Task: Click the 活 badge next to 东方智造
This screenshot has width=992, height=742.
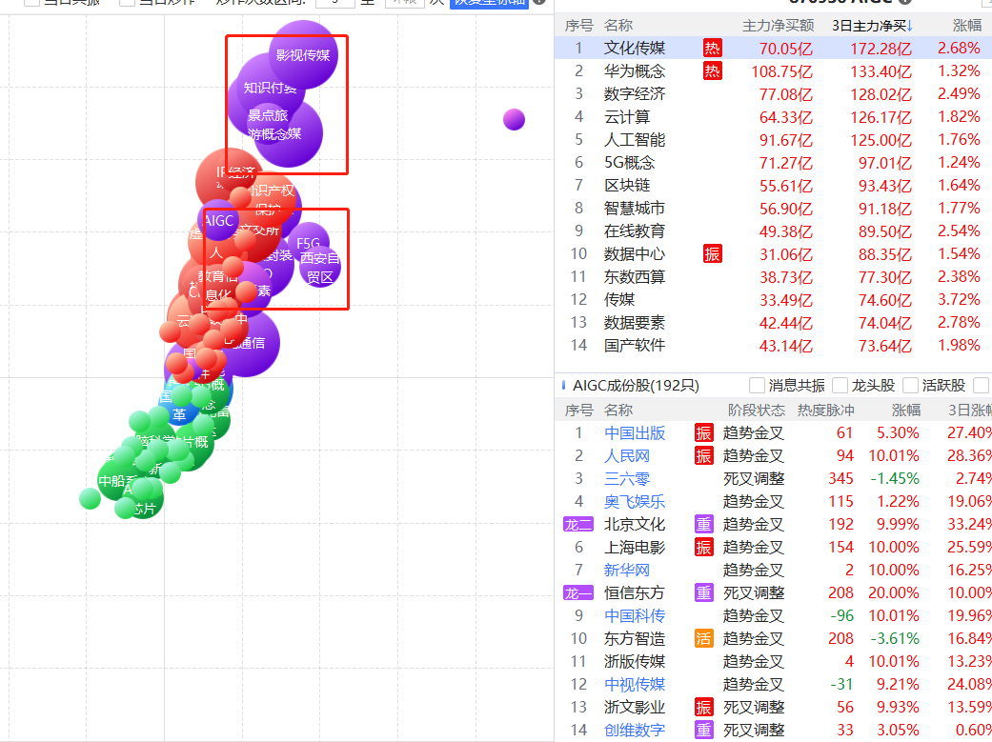Action: point(703,639)
